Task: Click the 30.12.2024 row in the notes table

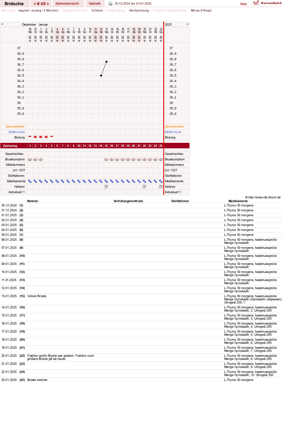Action: tap(141, 206)
